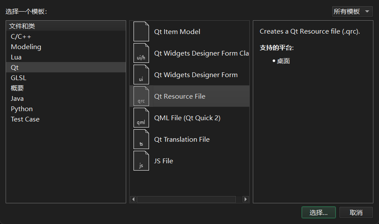Click the description text Creates a Qt Resource file
Viewport: 379px width, 224px height.
(x=310, y=31)
